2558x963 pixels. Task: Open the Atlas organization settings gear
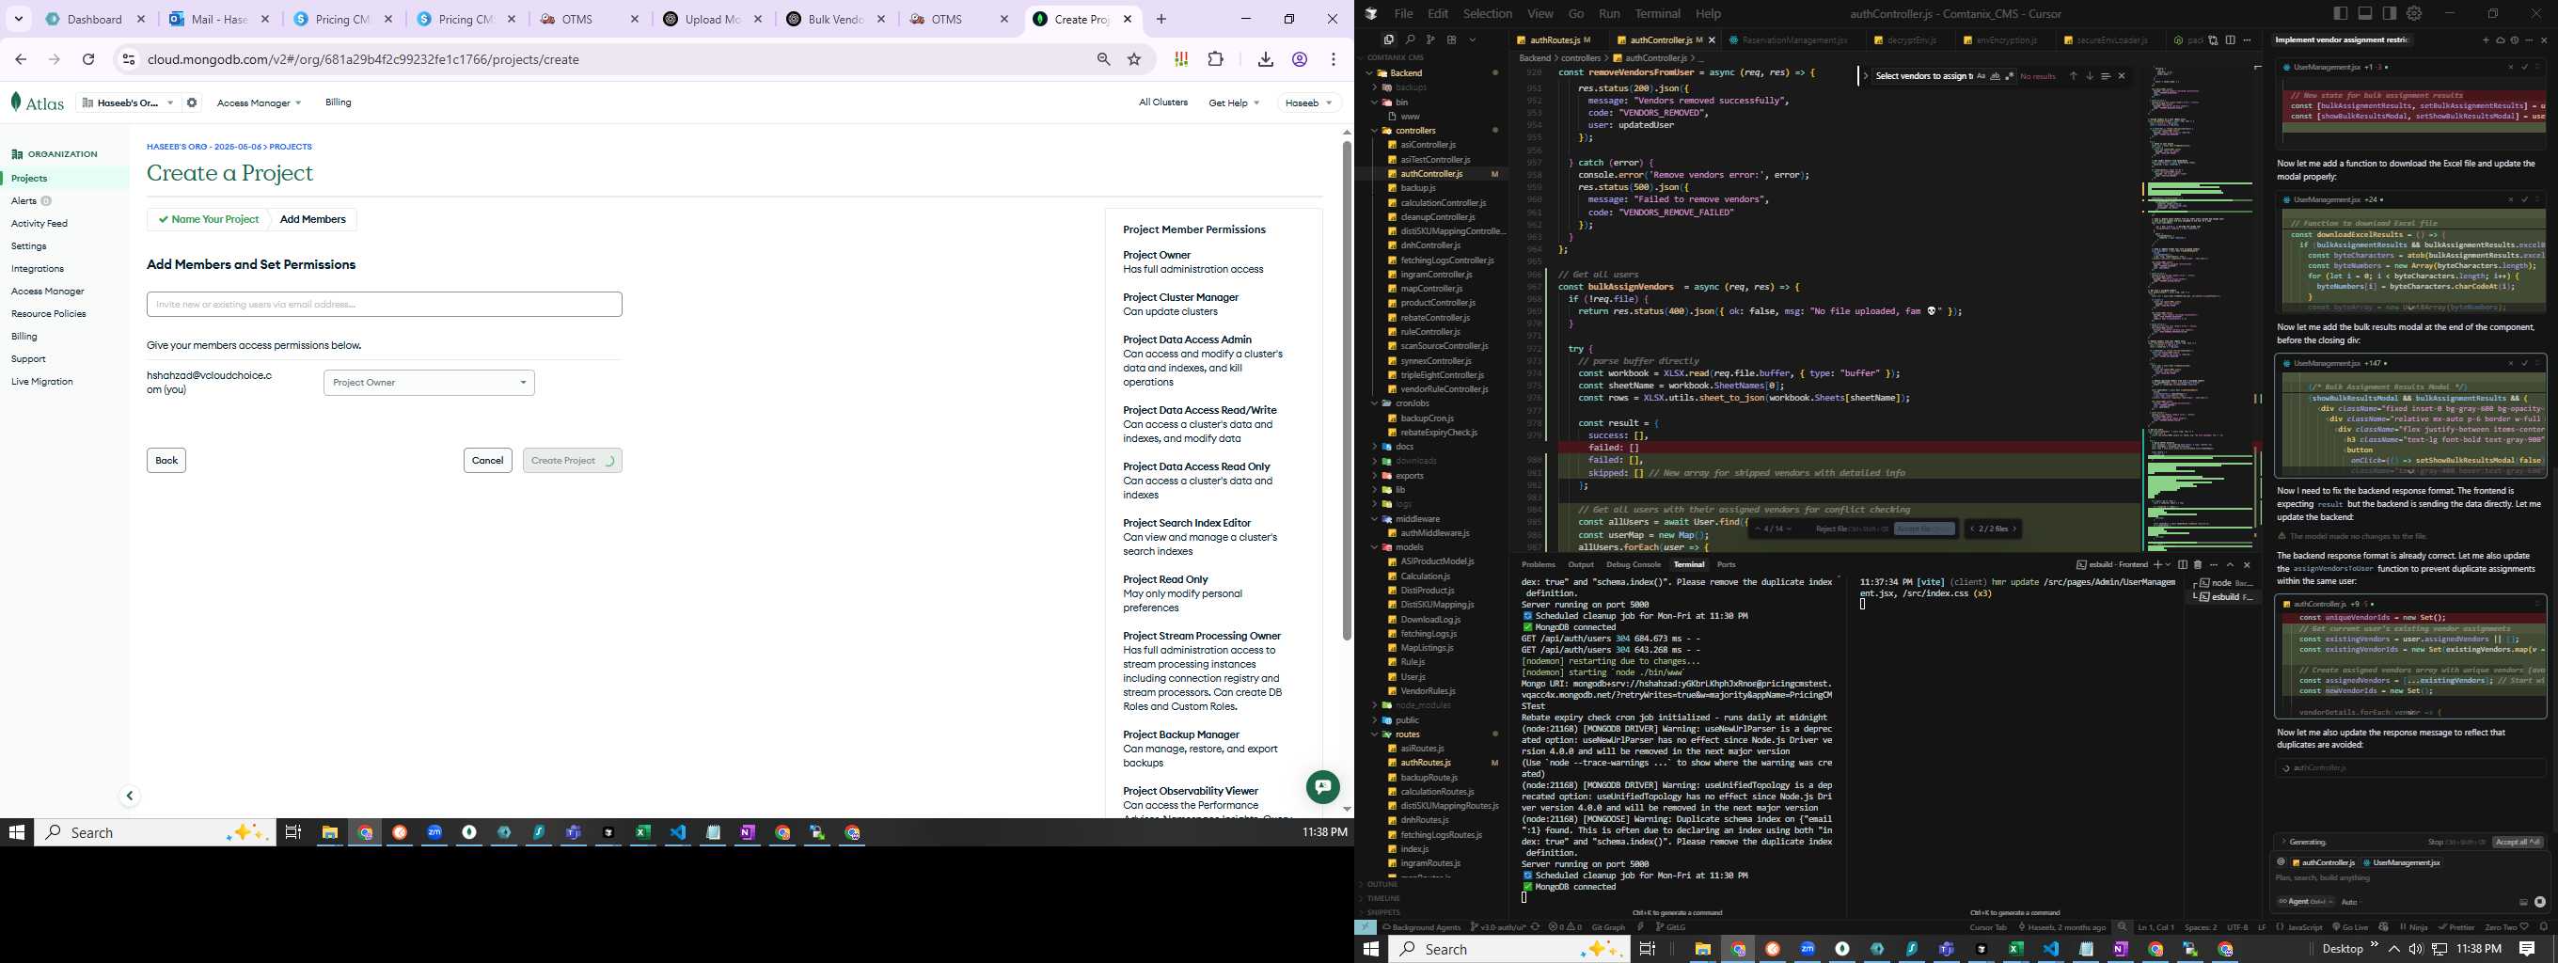192,103
